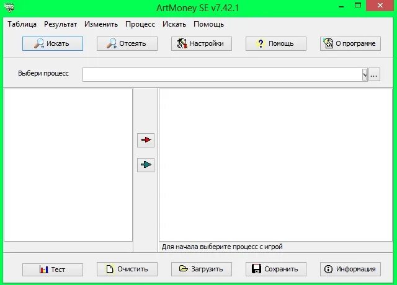Image resolution: width=397 pixels, height=285 pixels.
Task: Click the red arrow transfer button
Action: click(146, 140)
